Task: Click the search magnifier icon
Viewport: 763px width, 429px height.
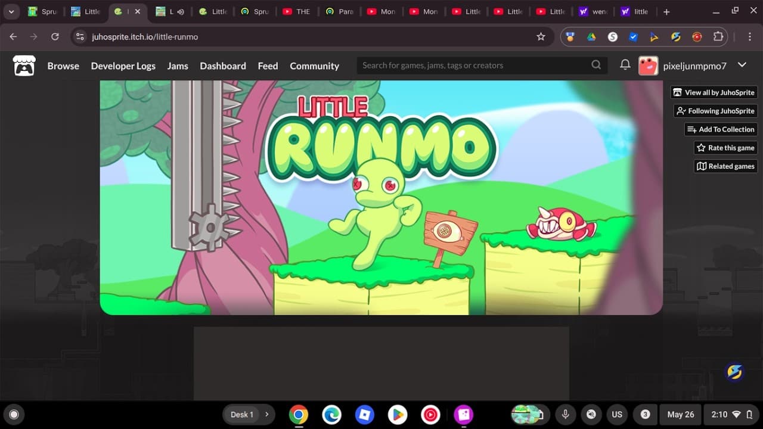Action: [596, 65]
